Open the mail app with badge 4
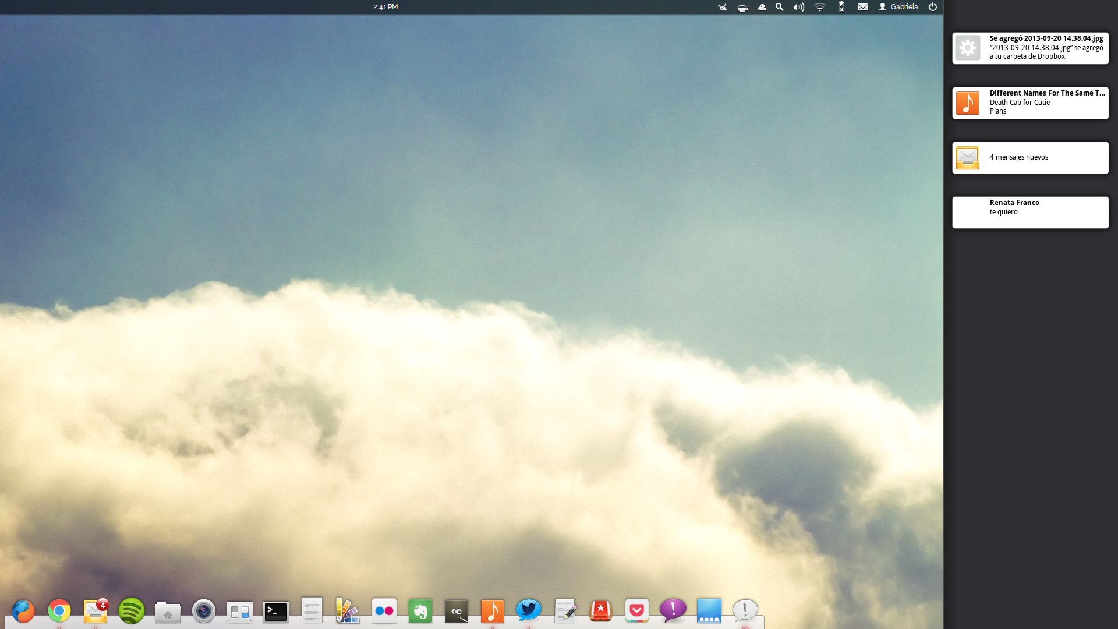 click(95, 611)
